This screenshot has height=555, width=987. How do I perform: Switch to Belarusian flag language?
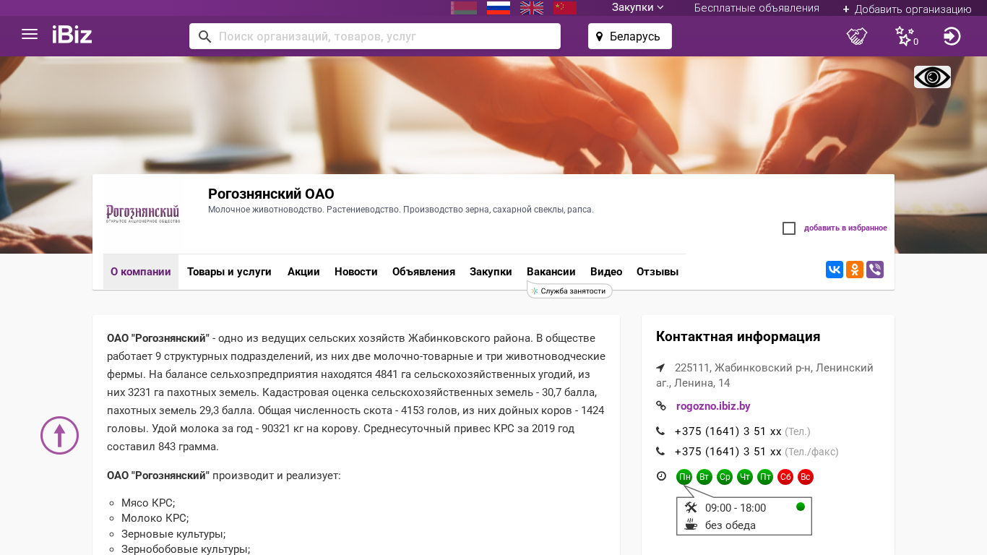coord(464,8)
